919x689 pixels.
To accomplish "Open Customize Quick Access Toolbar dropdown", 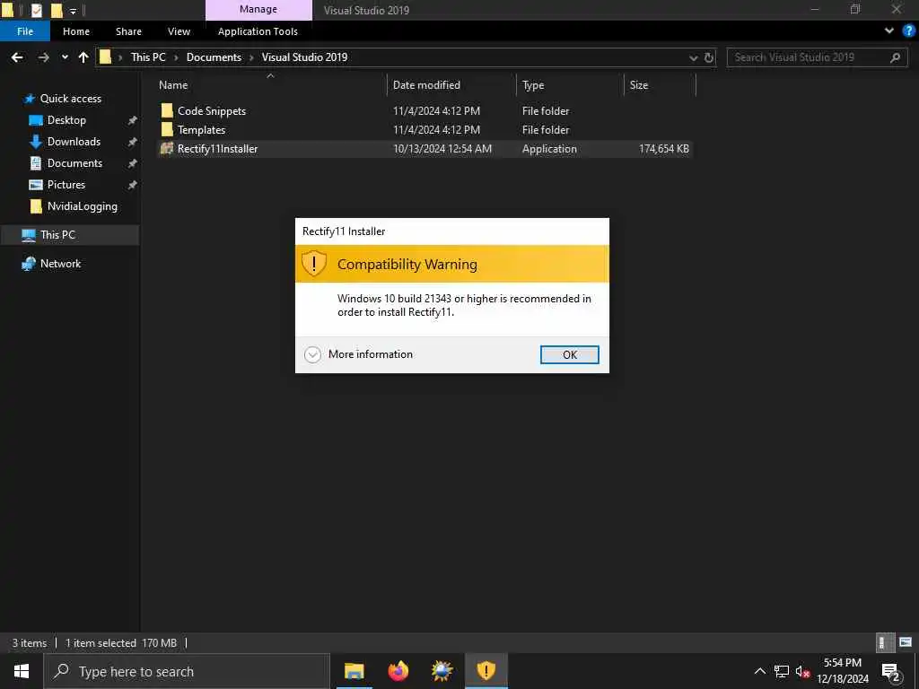I will click(73, 11).
